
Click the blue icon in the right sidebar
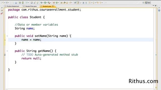click(x=159, y=10)
